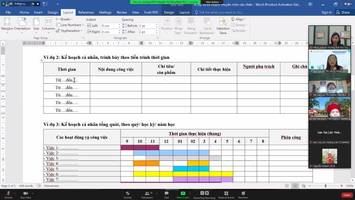355x200 pixels.
Task: Click the red Leave meeting button
Action: 346,195
